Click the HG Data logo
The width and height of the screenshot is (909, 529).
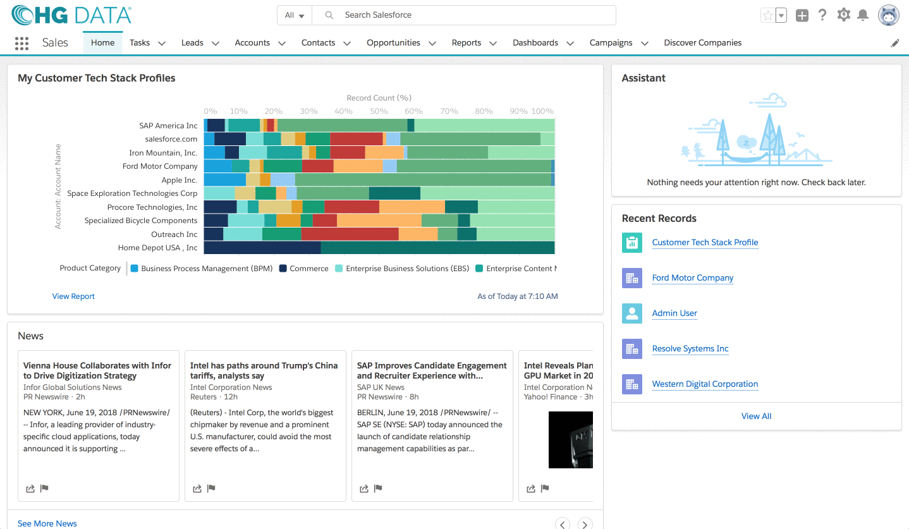pyautogui.click(x=71, y=15)
